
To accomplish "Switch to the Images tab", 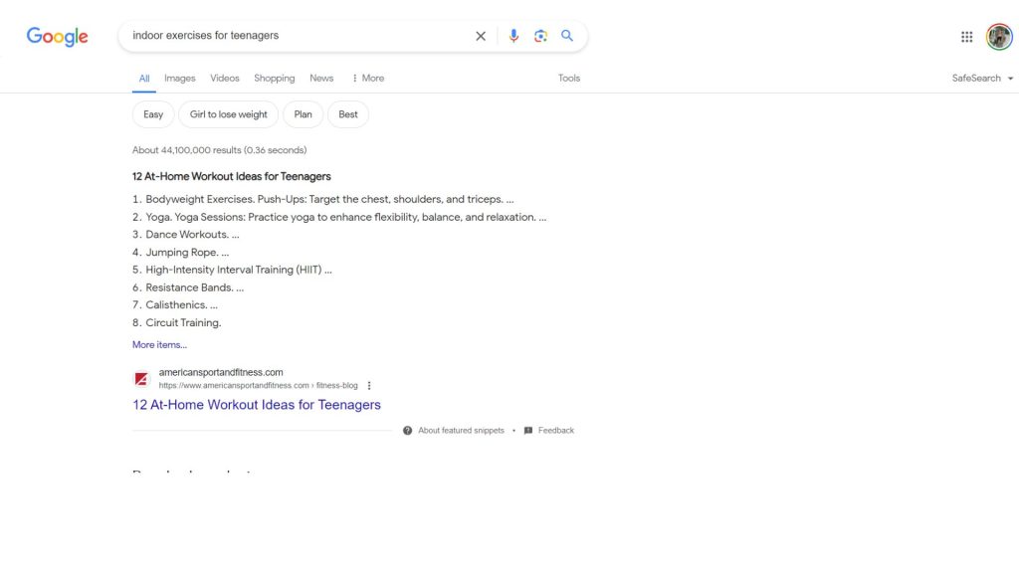I will point(180,78).
